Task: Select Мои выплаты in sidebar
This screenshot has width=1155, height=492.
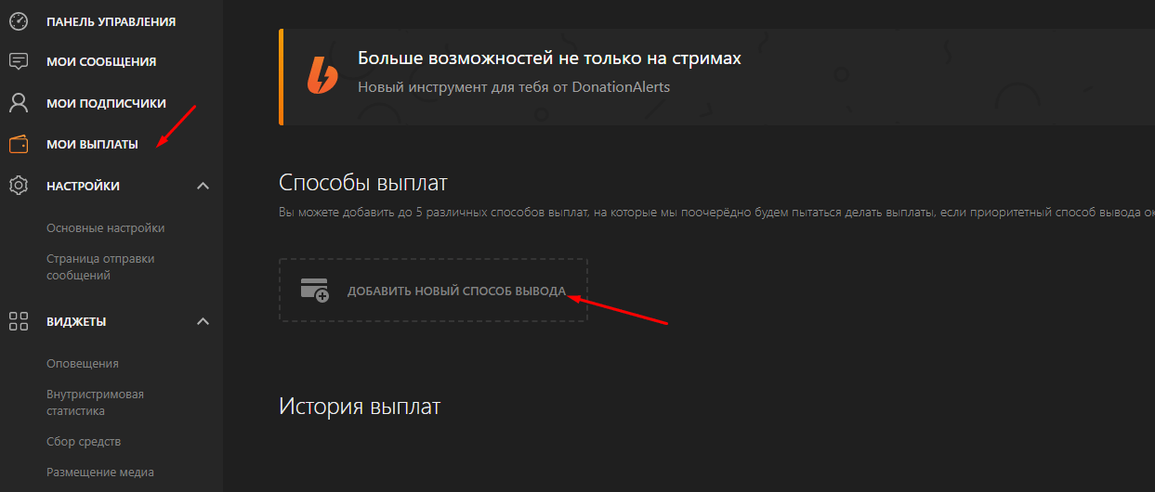Action: (x=92, y=145)
